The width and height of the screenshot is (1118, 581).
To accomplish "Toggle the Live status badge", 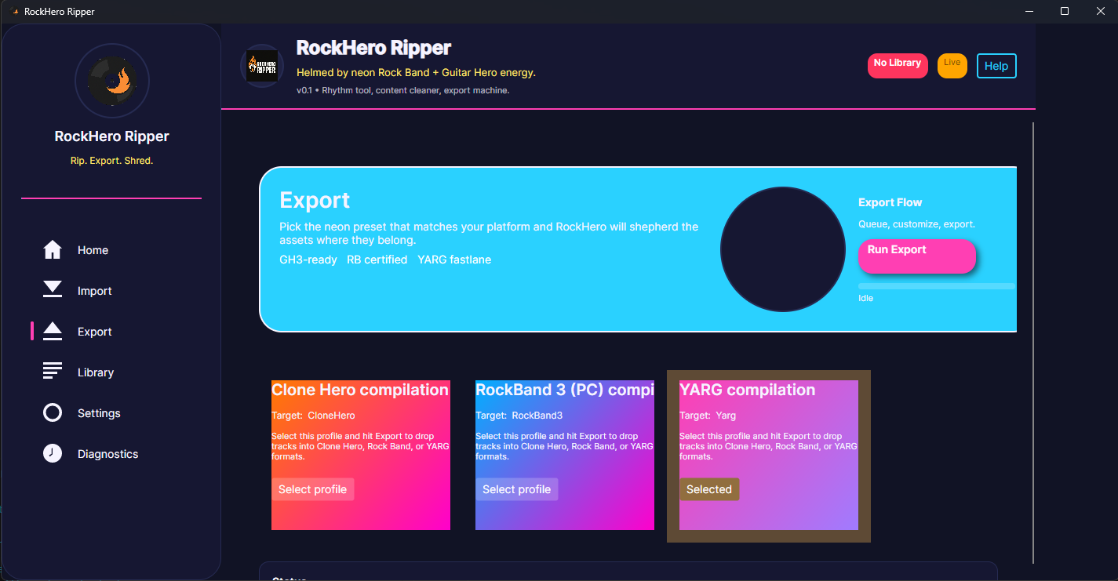I will pyautogui.click(x=952, y=65).
